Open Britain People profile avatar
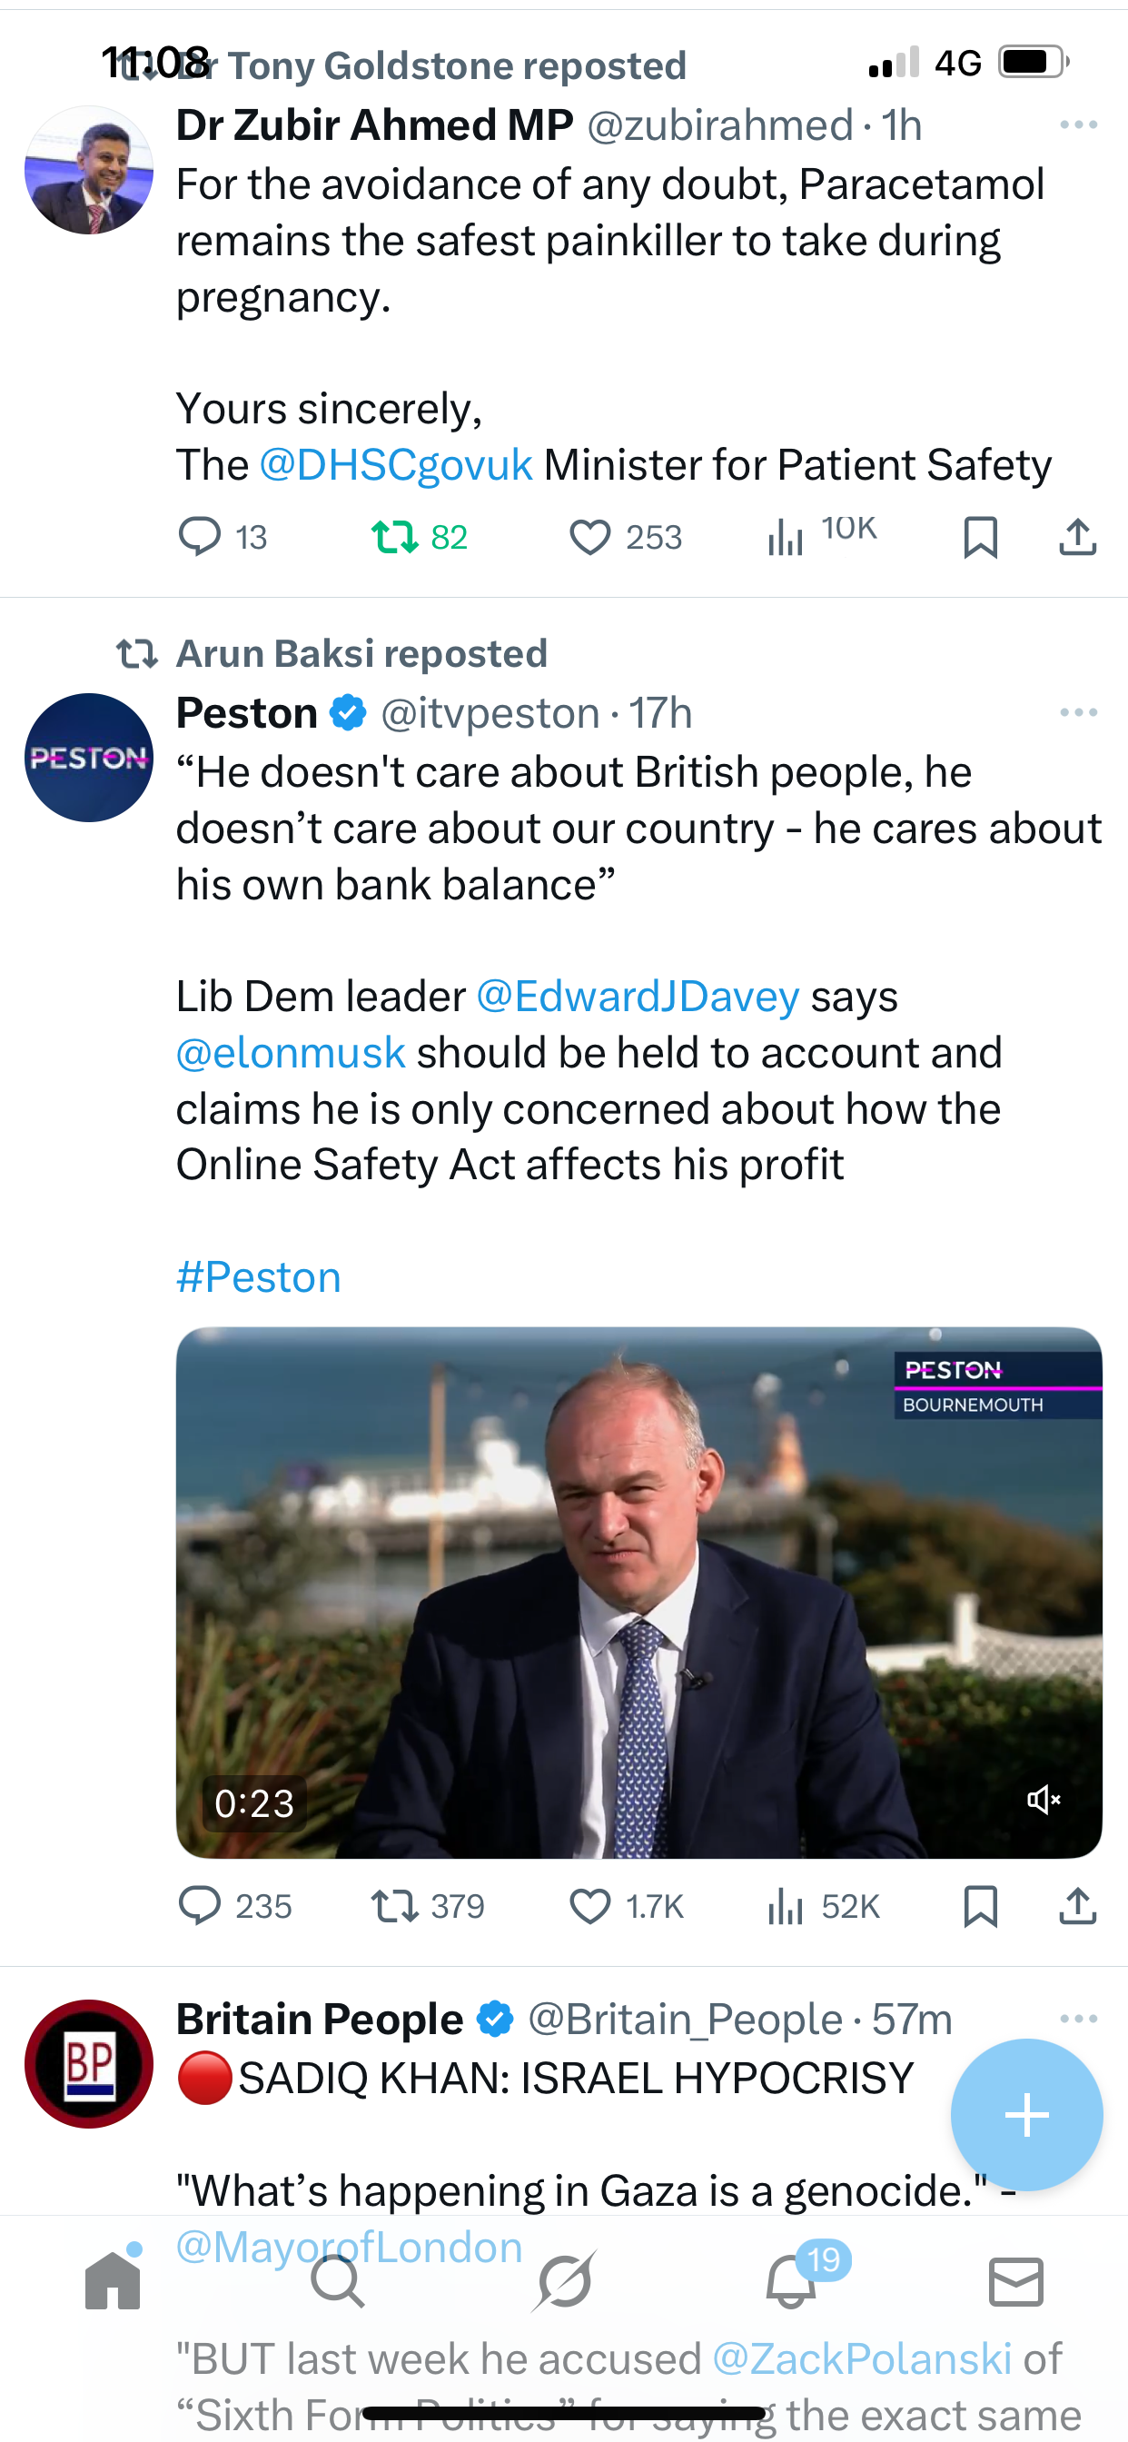This screenshot has width=1128, height=2442. point(89,2064)
